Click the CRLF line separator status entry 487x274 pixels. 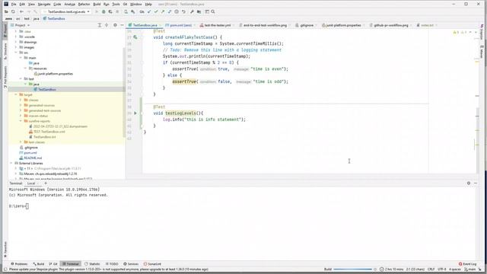[x=431, y=269]
